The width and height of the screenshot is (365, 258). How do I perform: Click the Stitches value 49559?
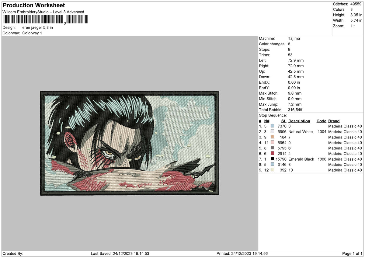pos(356,4)
